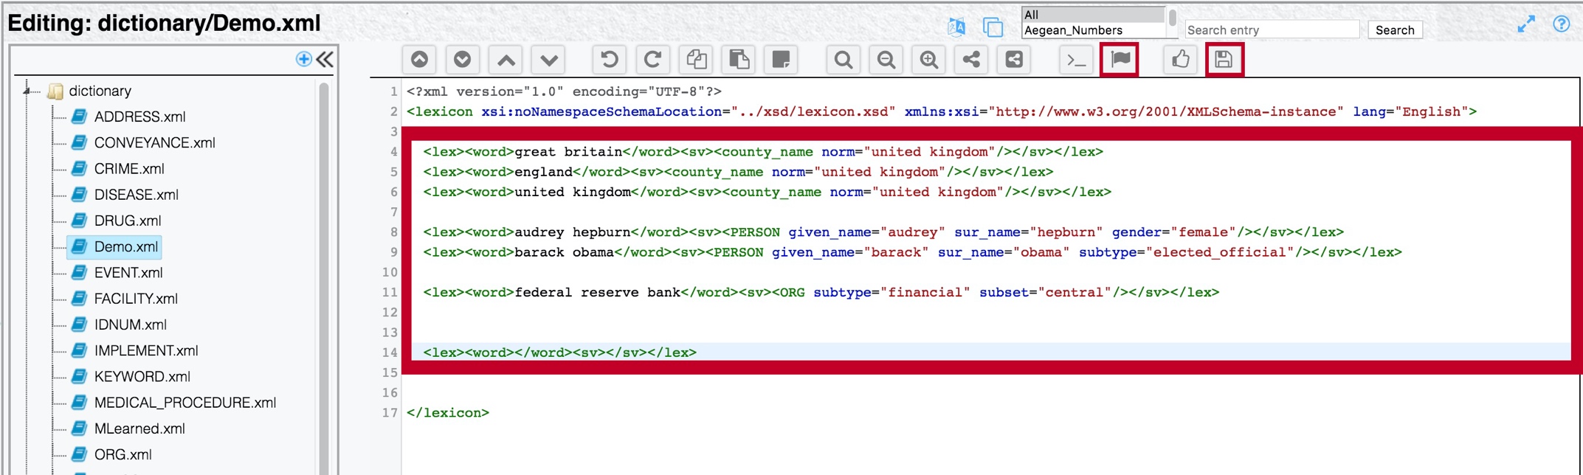Click the flag icon in the toolbar

(1120, 60)
